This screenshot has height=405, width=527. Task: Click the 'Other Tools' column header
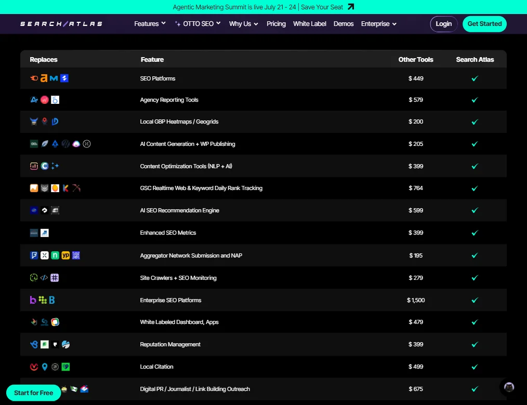[x=416, y=59]
